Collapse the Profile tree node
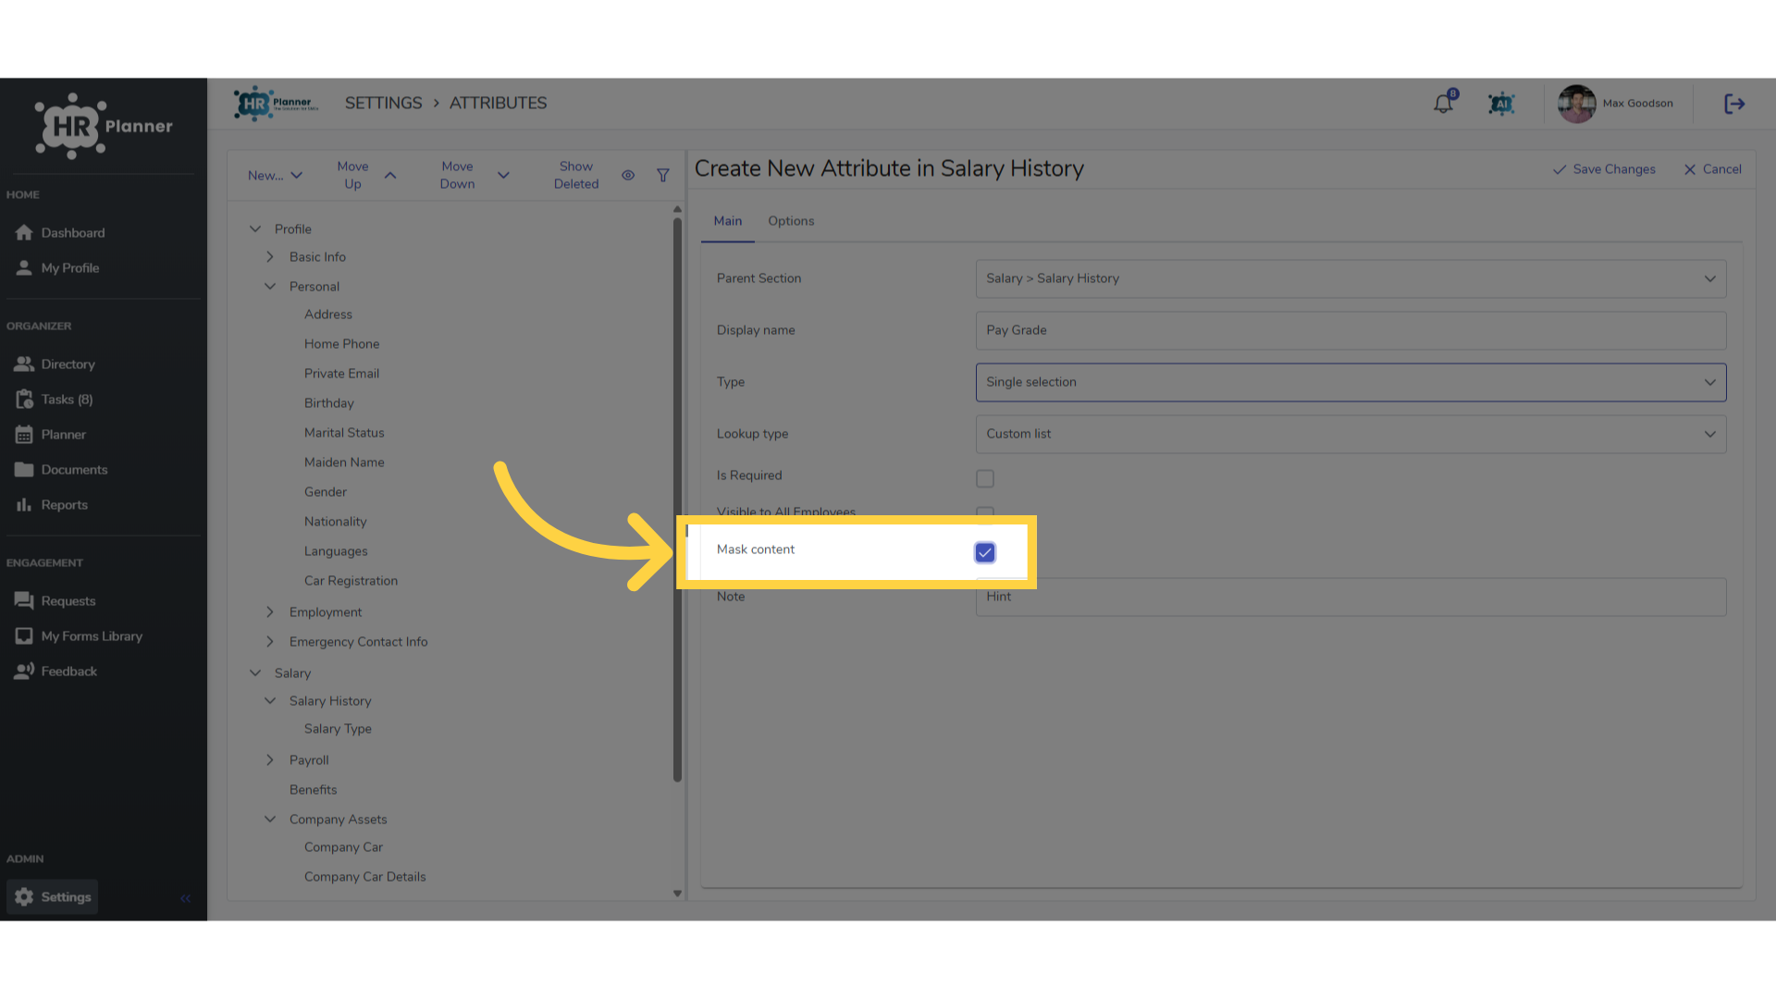This screenshot has height=999, width=1776. (x=255, y=228)
